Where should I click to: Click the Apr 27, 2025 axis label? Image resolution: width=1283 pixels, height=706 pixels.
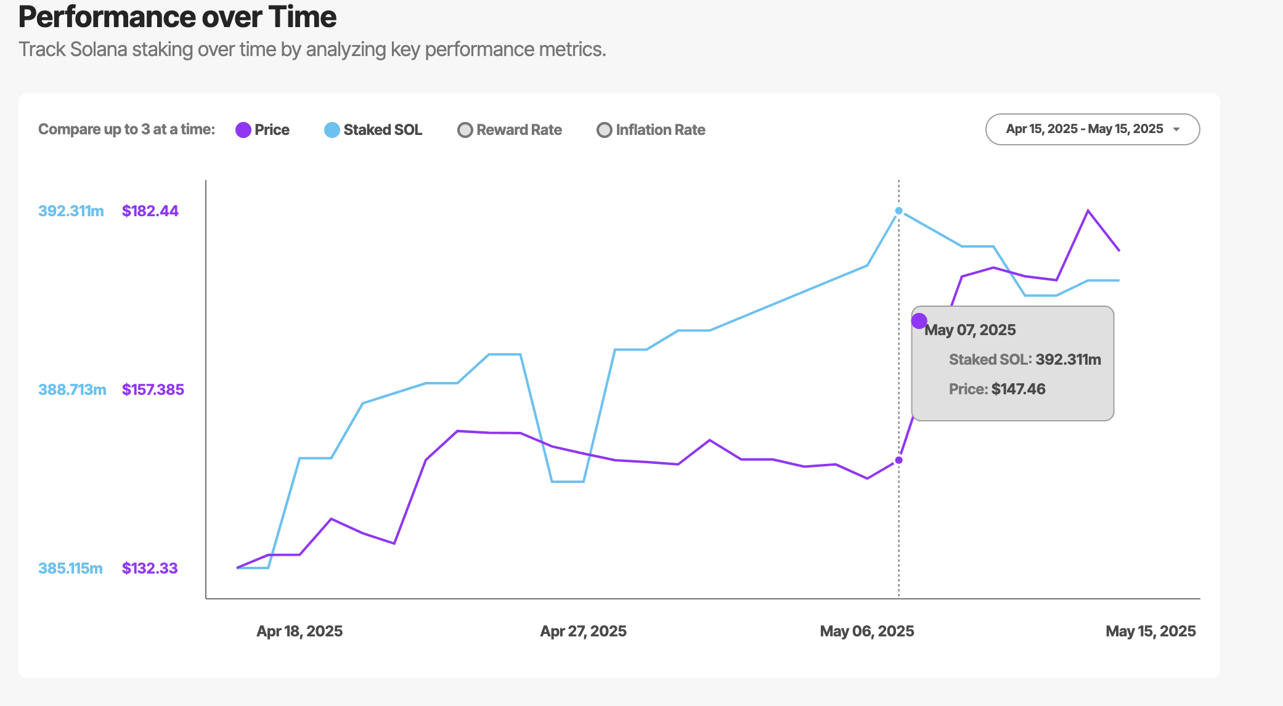click(x=583, y=631)
